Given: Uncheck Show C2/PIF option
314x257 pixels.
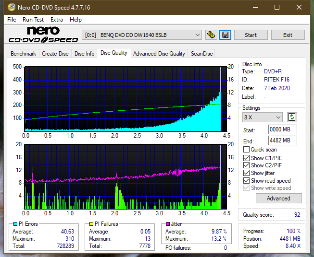Looking at the screenshot, I should 246,165.
